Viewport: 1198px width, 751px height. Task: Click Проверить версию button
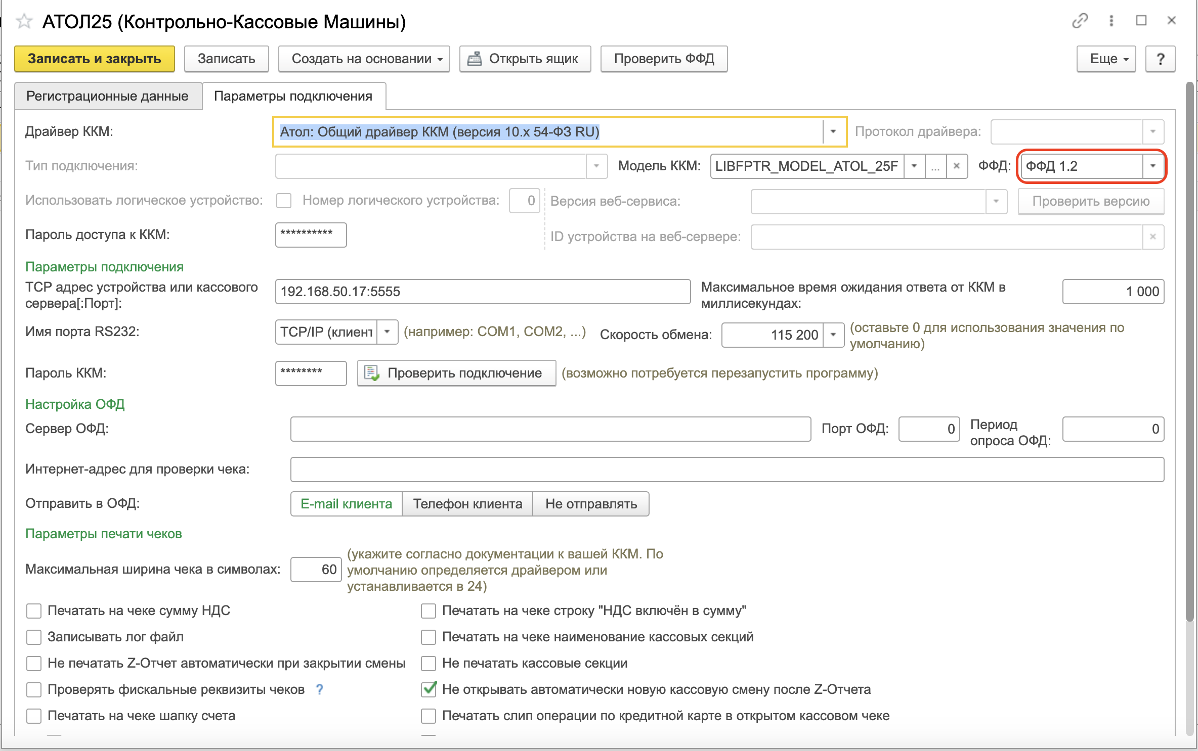coord(1091,201)
